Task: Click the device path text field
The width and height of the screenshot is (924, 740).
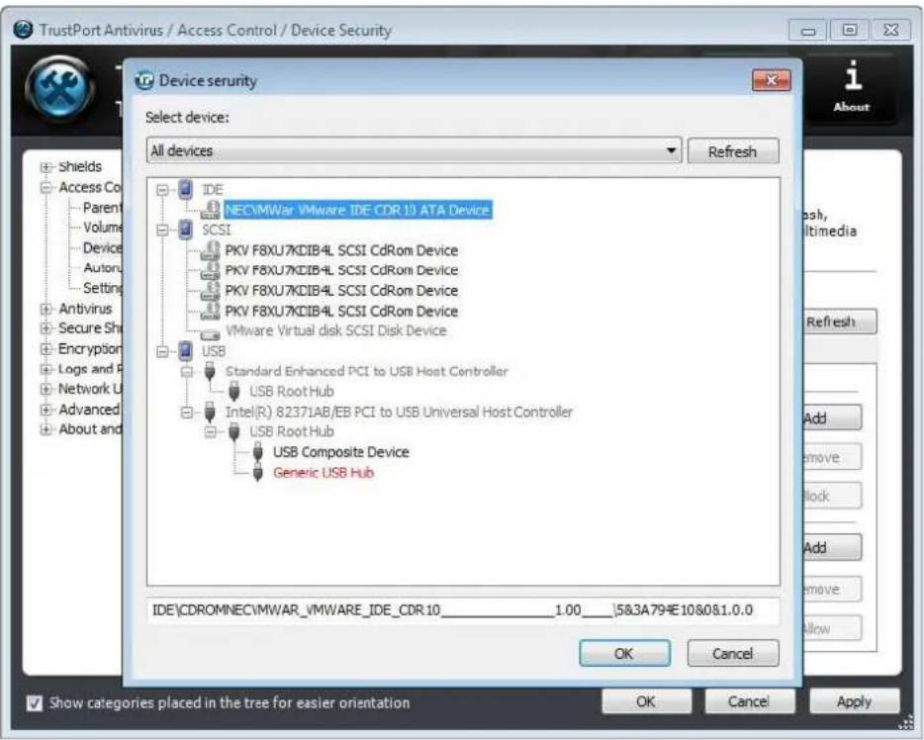Action: tap(463, 610)
